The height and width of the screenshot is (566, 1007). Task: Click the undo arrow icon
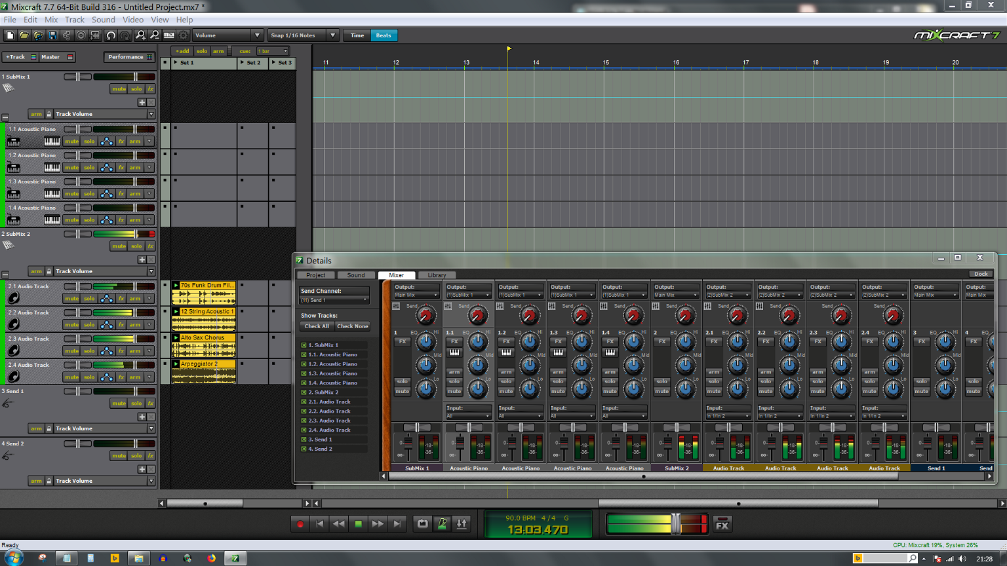click(111, 35)
